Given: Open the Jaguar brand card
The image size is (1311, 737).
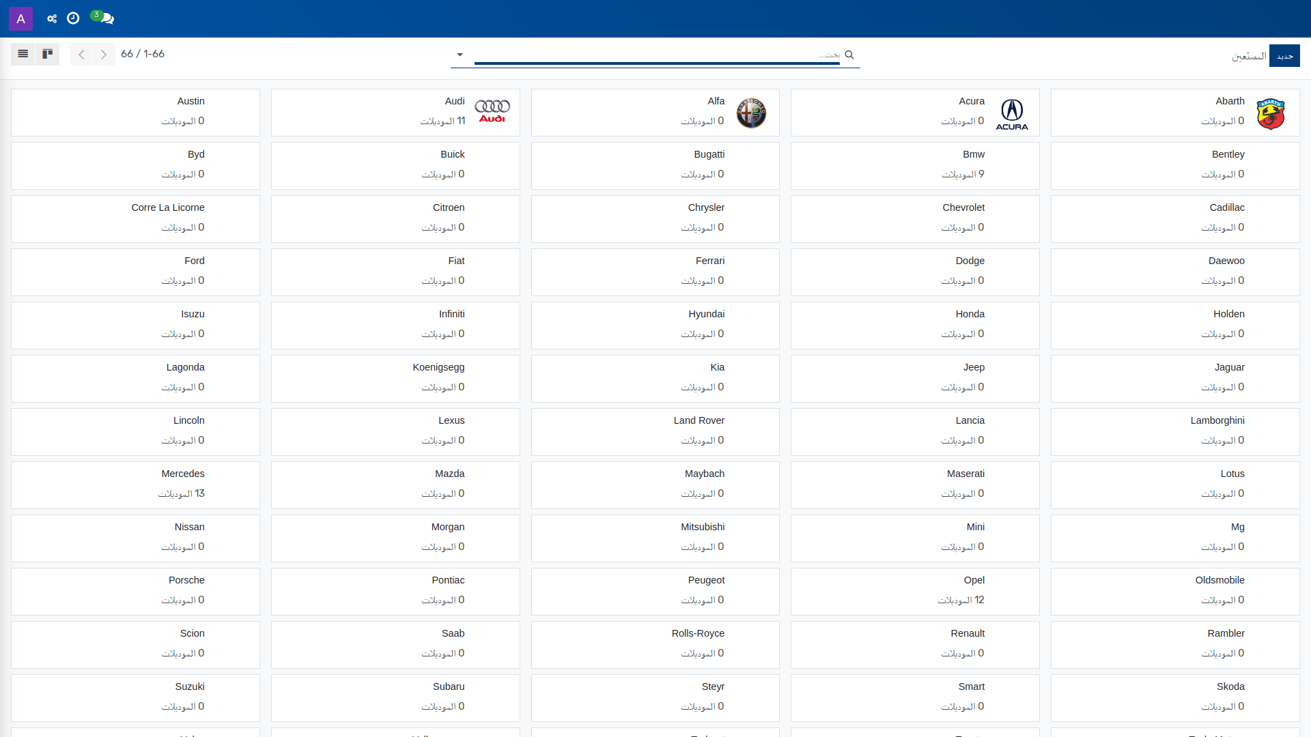Looking at the screenshot, I should (1175, 379).
